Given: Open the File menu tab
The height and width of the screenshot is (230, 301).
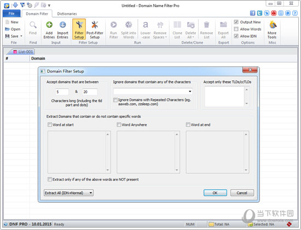Looking at the screenshot, I should tap(11, 14).
